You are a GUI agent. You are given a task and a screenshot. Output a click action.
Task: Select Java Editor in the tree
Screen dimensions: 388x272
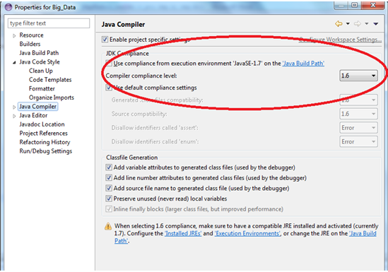(x=33, y=115)
